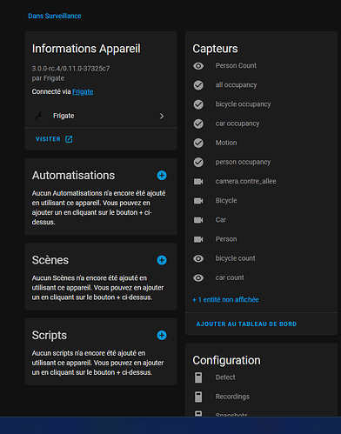Image resolution: width=341 pixels, height=434 pixels.
Task: Open the car occupancy entity row
Action: click(261, 124)
